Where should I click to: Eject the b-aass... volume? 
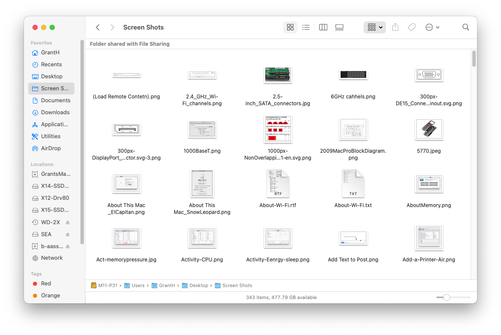click(x=68, y=246)
